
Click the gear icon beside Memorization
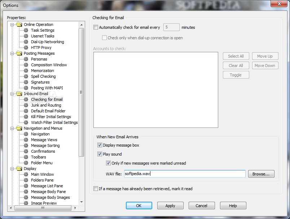[x=26, y=71]
